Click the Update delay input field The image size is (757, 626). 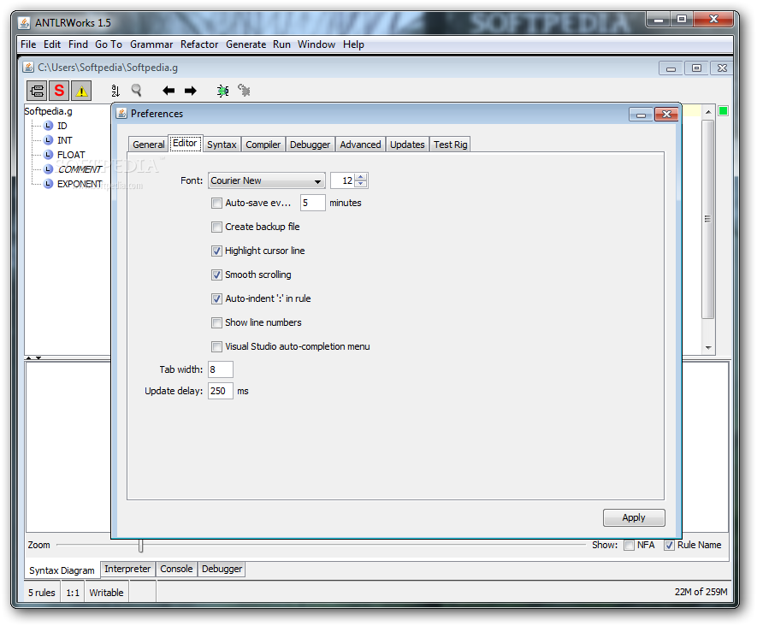221,391
